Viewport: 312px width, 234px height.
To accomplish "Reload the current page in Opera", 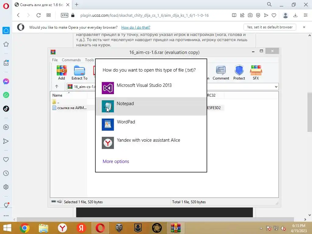I will [38, 15].
